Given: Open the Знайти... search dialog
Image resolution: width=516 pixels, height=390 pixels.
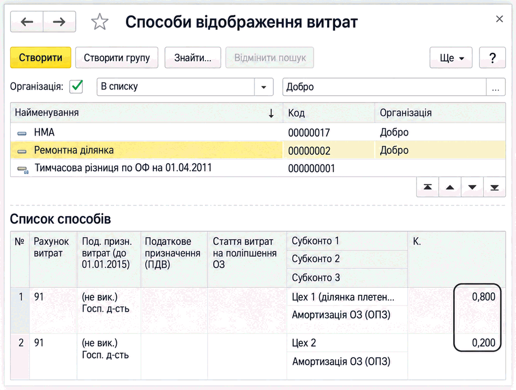Looking at the screenshot, I should click(193, 58).
